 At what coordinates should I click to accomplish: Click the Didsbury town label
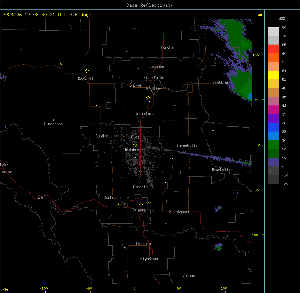pos(133,150)
